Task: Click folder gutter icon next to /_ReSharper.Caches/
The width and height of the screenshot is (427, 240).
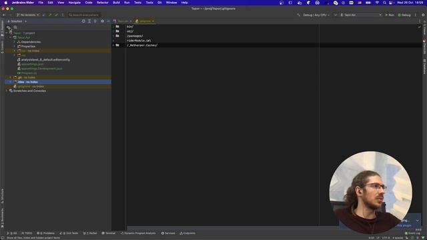Action: tap(117, 45)
